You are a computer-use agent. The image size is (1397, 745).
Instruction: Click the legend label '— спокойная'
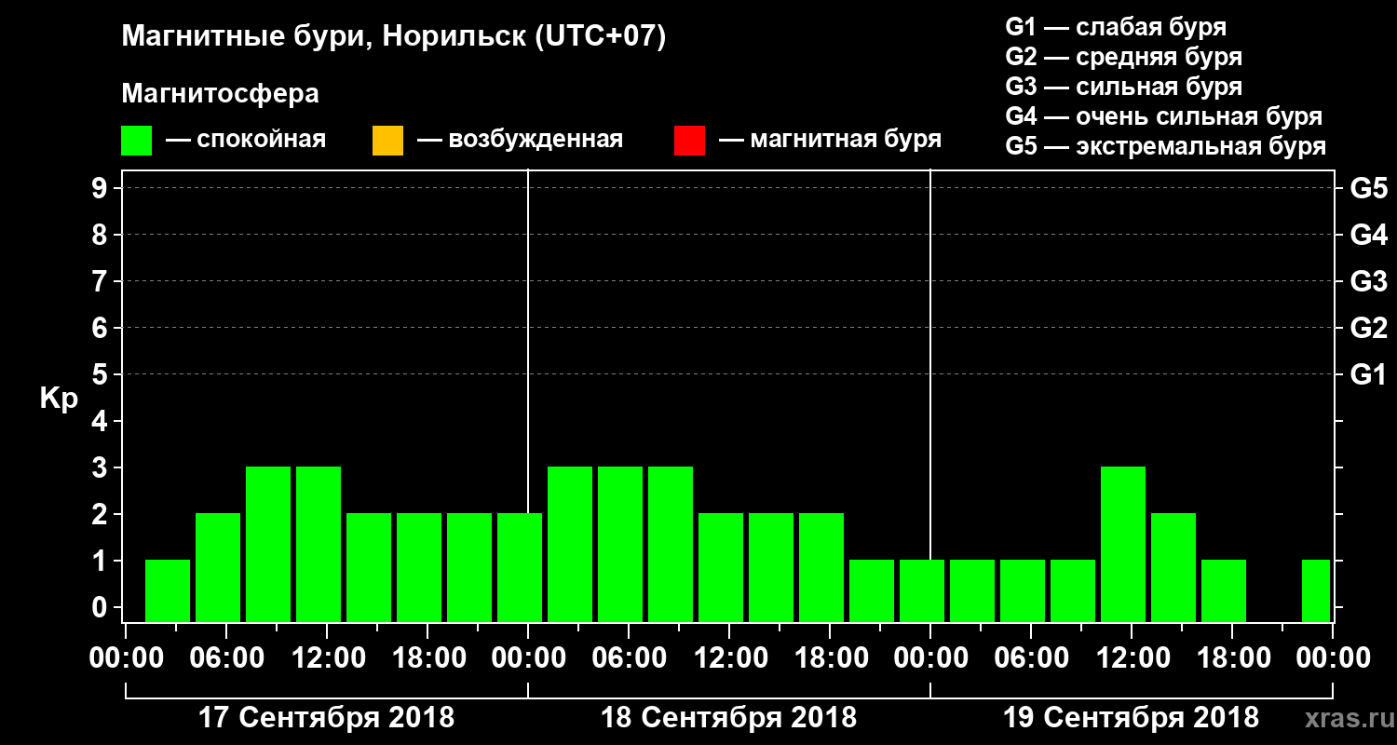click(x=246, y=141)
